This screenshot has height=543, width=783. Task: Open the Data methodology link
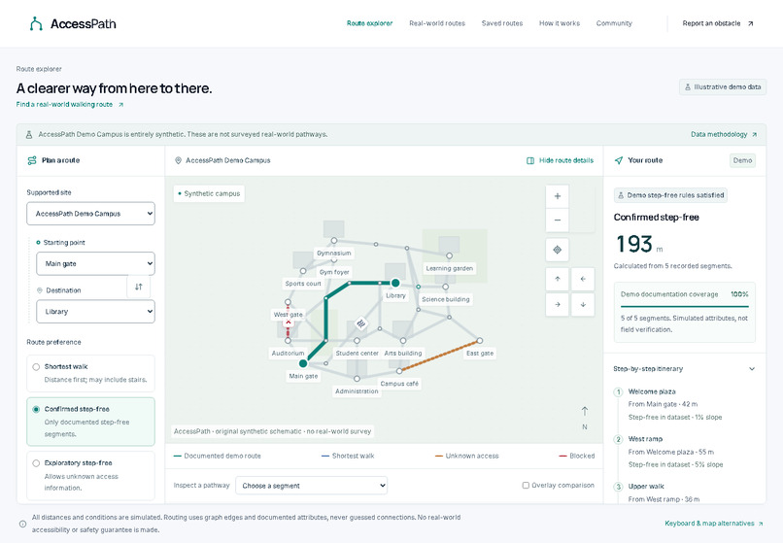(x=724, y=134)
